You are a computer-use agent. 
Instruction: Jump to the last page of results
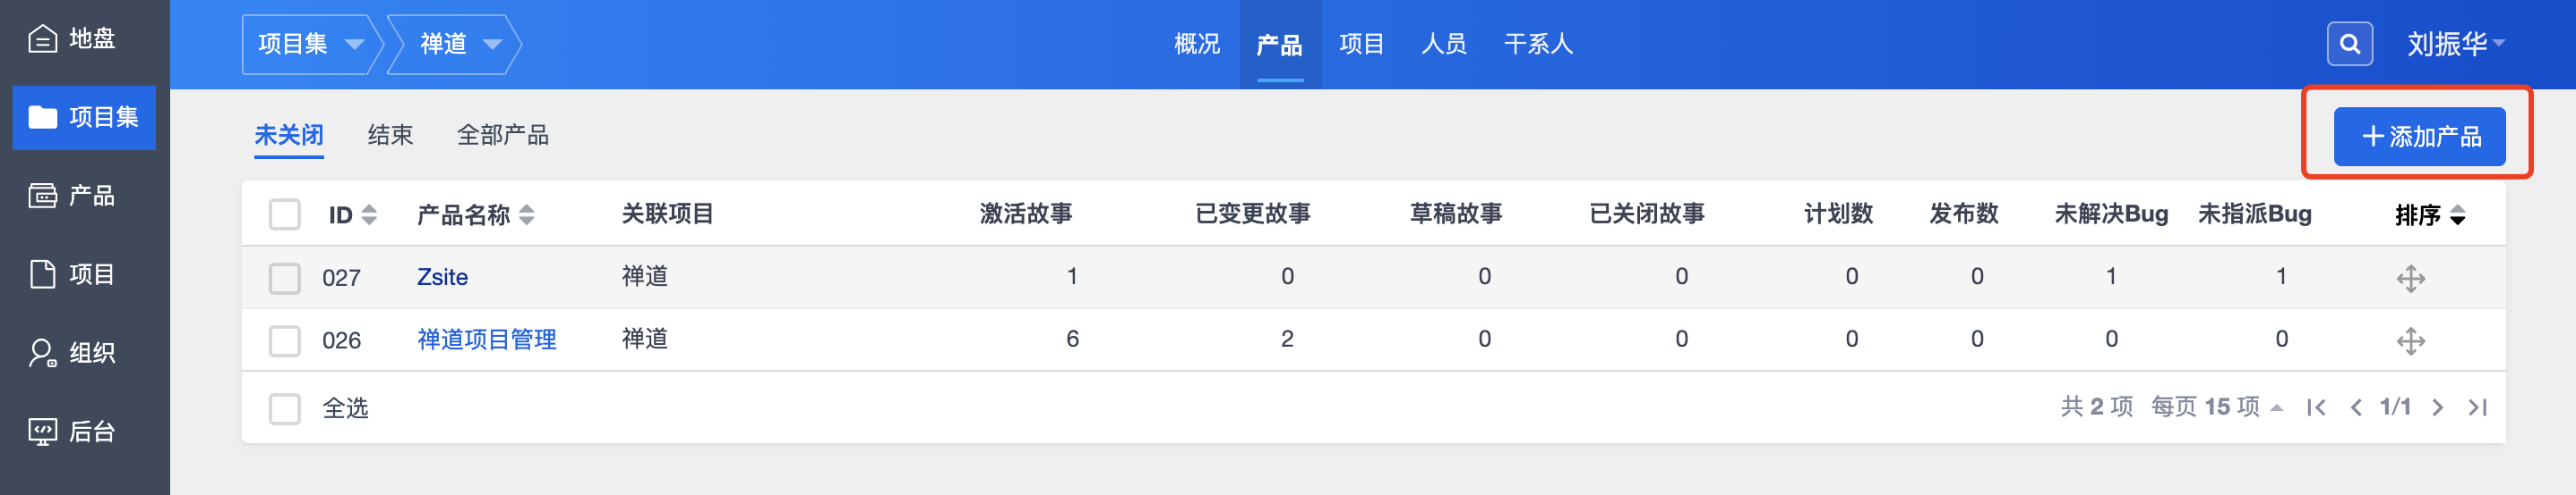click(x=2477, y=407)
